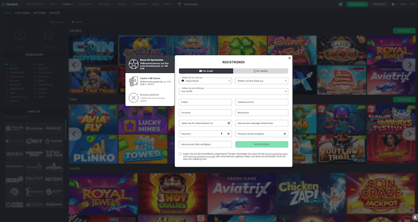Click the Fruit Cocktail glass icon
This screenshot has width=418, height=222.
click(179, 4)
